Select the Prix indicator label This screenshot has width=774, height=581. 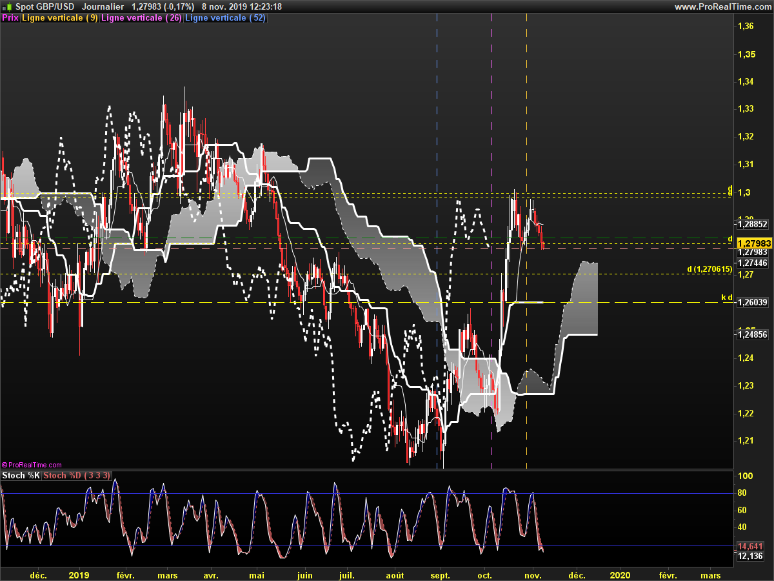point(10,18)
